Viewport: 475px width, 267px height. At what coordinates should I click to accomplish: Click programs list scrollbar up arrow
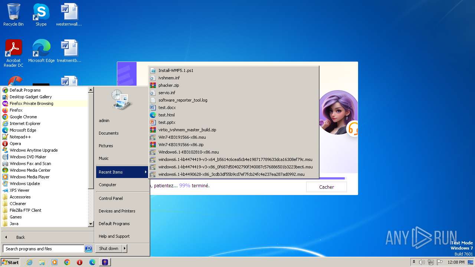tap(91, 90)
